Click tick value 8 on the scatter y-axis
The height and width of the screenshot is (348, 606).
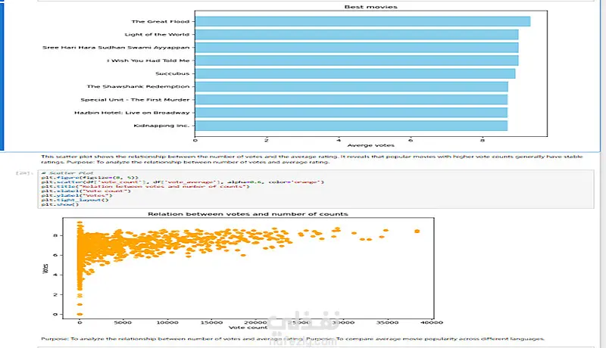55,235
